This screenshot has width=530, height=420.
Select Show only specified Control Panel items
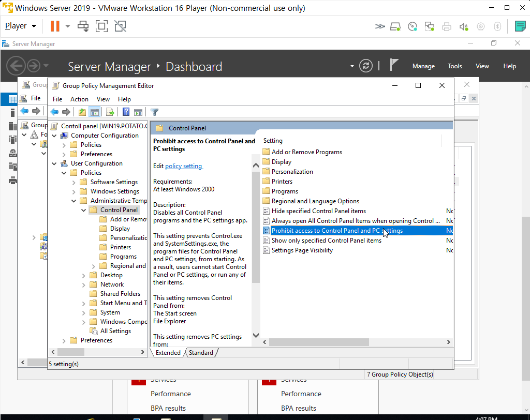(x=327, y=240)
